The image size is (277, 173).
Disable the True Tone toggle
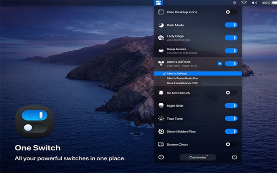[231, 118]
